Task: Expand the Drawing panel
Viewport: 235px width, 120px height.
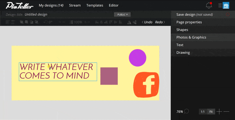Action: [203, 52]
